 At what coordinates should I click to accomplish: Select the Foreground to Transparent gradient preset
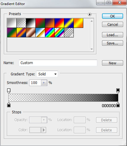pyautogui.click(x=21, y=23)
